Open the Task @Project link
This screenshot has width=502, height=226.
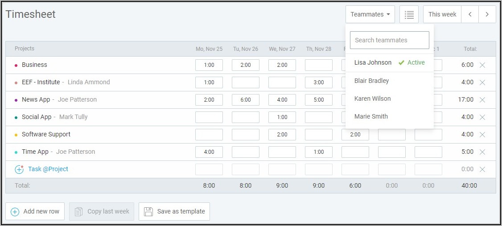point(48,169)
